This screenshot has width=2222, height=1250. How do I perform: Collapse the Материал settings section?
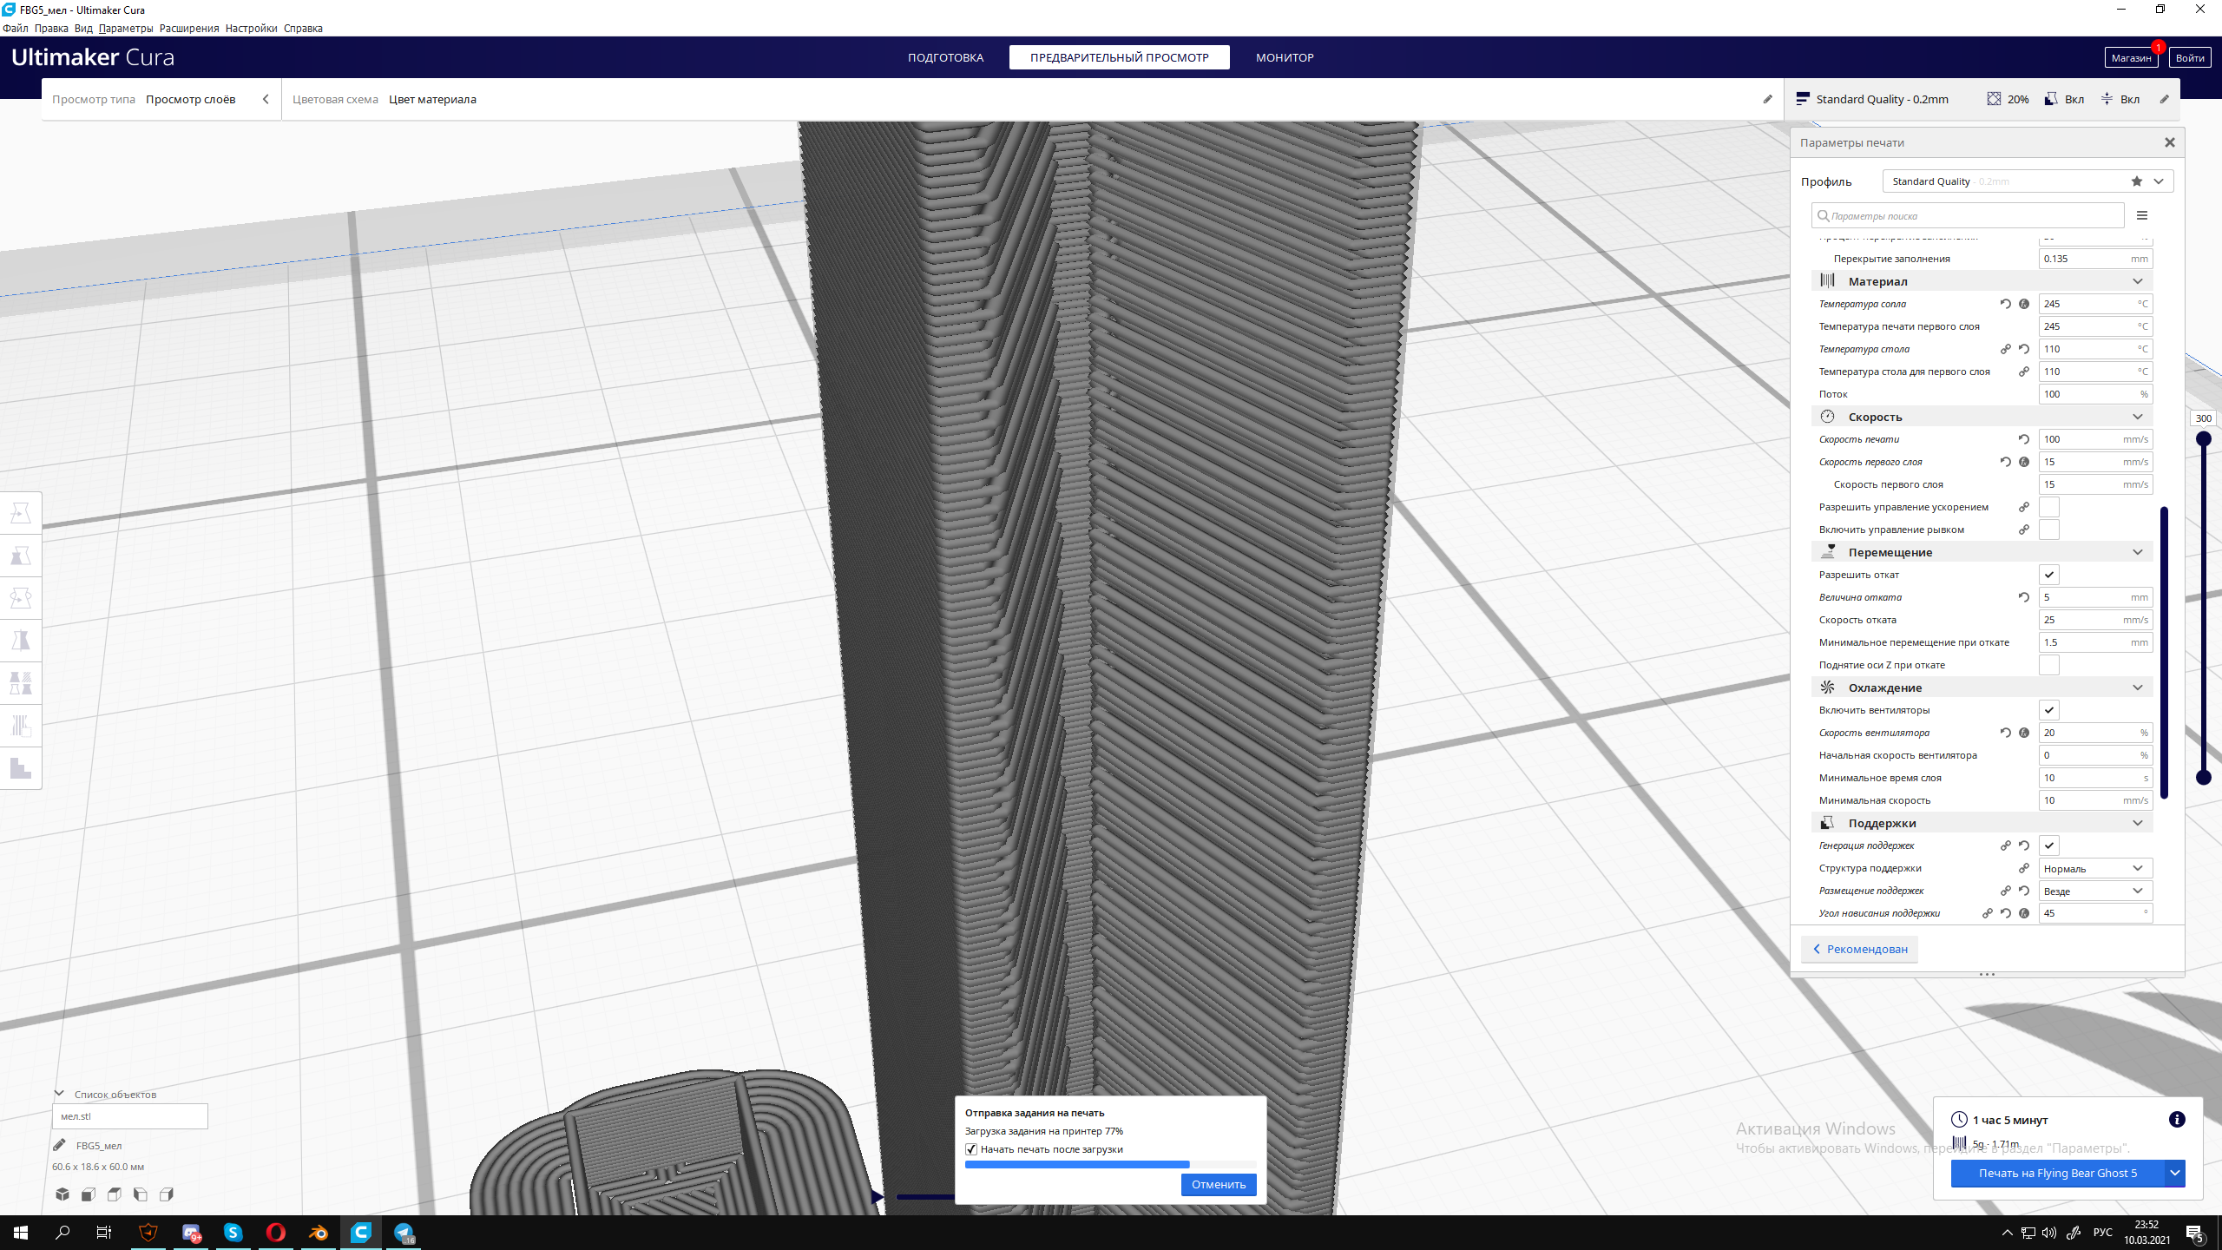[x=1982, y=281]
